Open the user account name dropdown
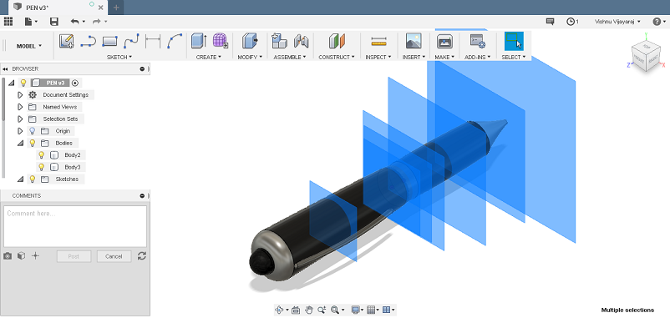670x318 pixels. [x=617, y=22]
